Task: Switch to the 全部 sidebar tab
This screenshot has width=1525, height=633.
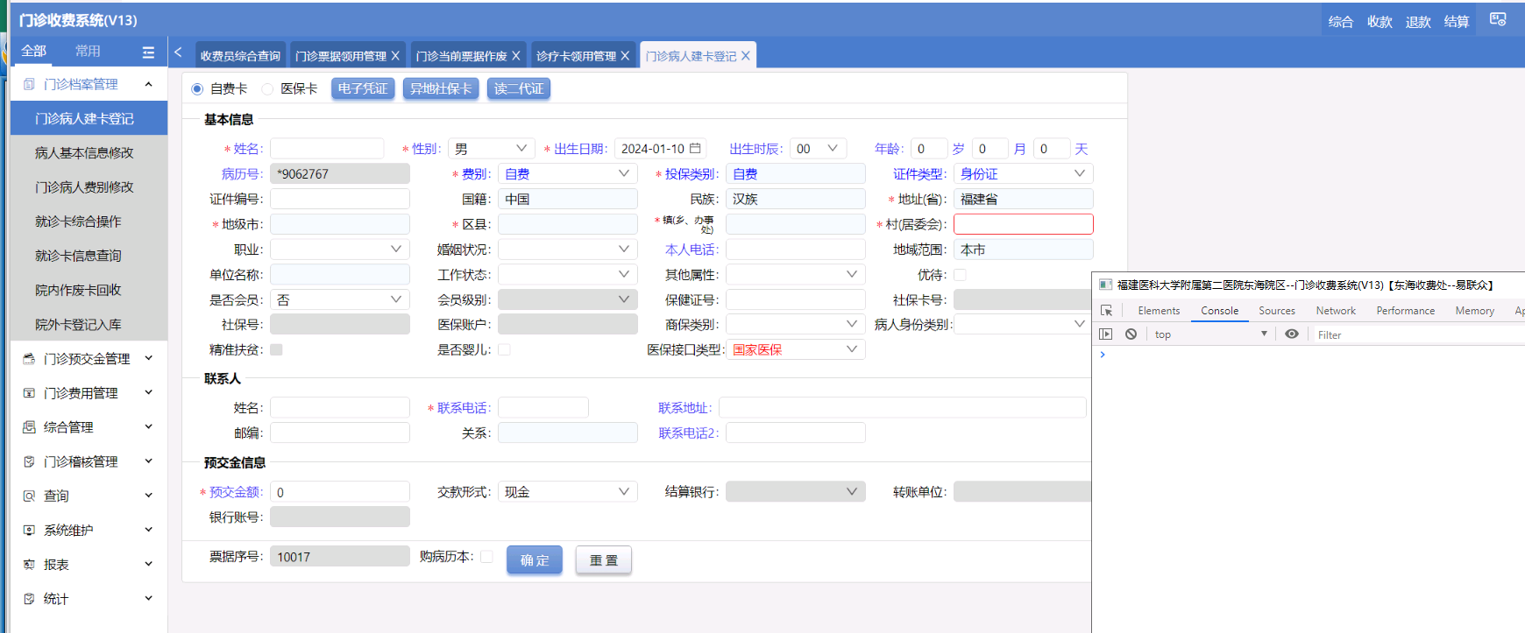Action: (33, 51)
